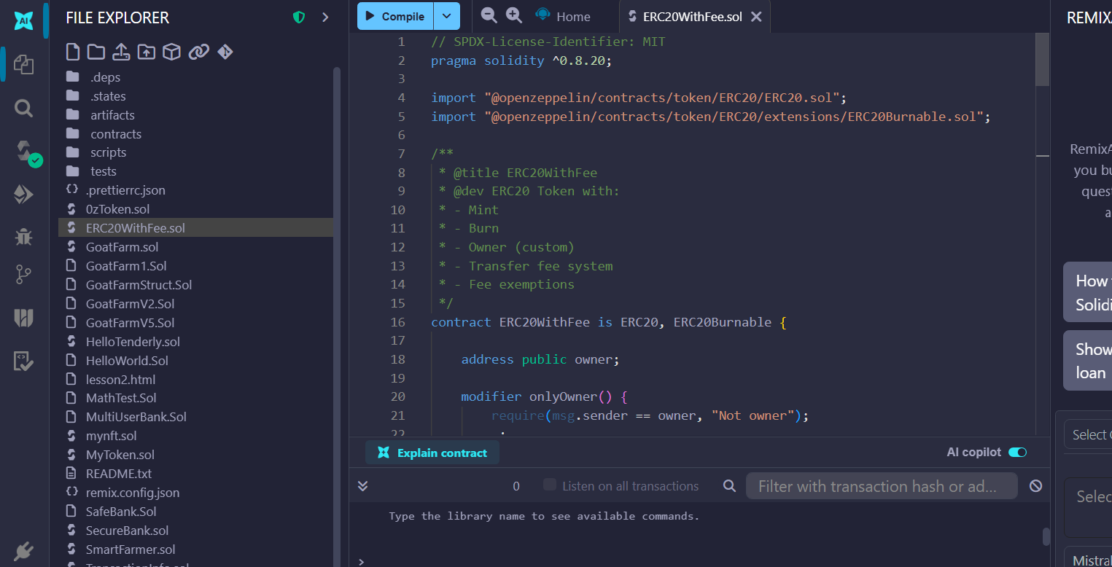Open the Compile button dropdown arrow
Screen dimensions: 1112x567
point(447,16)
